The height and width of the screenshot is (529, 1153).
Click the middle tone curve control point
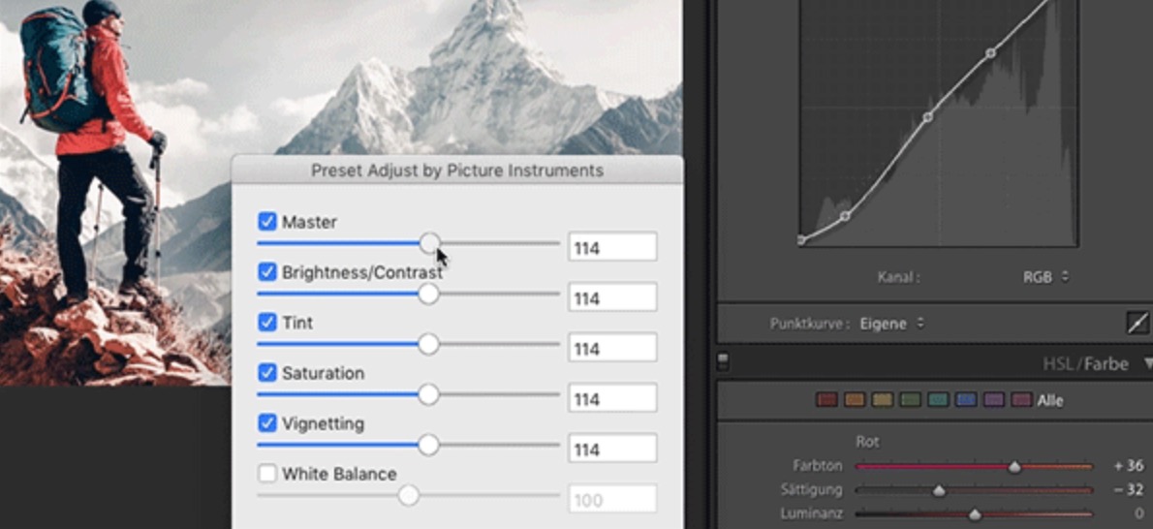click(x=927, y=117)
